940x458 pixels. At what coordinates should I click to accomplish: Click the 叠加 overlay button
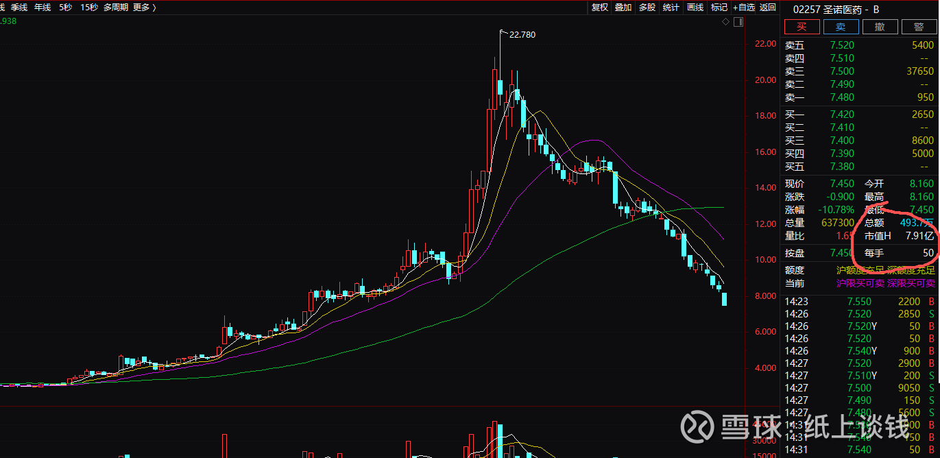623,8
